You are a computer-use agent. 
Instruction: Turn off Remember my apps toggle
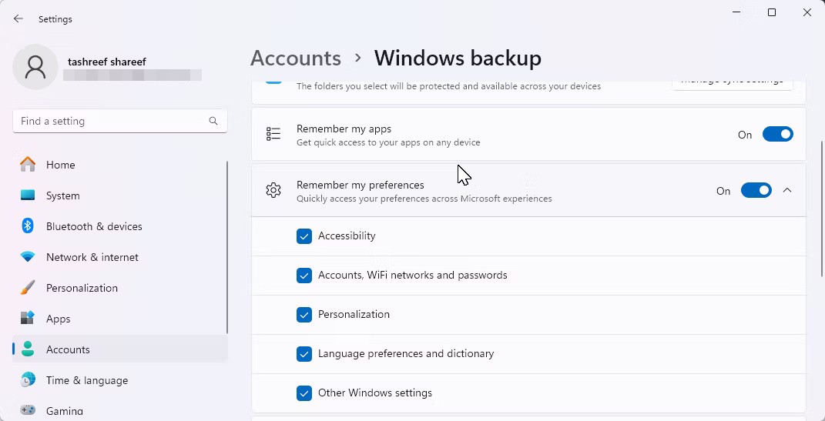click(x=777, y=135)
